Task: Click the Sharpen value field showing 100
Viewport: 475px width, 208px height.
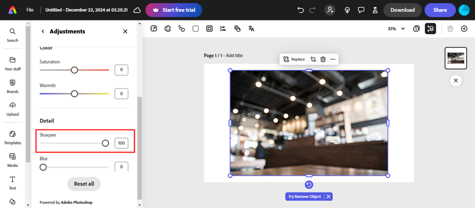Action: coord(121,143)
